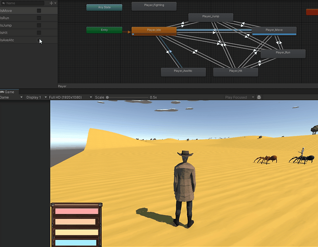Toggle the IsAxeAtc checkbox
318x247 pixels.
(39, 40)
